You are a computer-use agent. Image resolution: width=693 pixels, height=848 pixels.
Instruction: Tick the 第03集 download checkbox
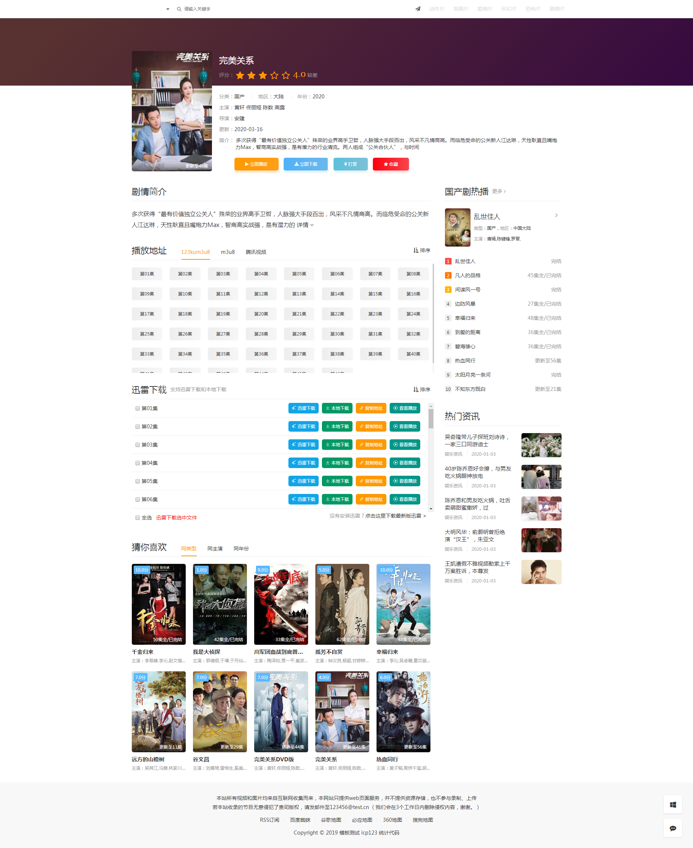(x=138, y=445)
